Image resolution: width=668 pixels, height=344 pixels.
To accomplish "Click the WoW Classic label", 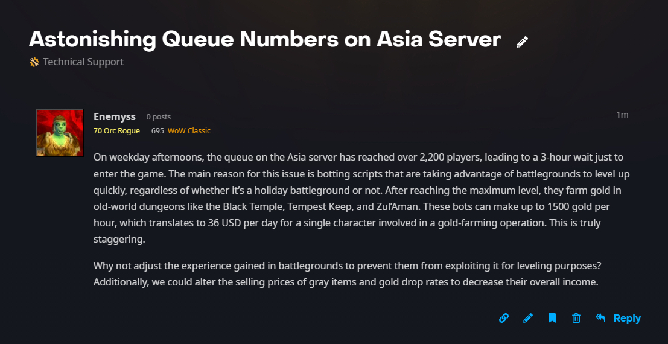I will click(189, 131).
